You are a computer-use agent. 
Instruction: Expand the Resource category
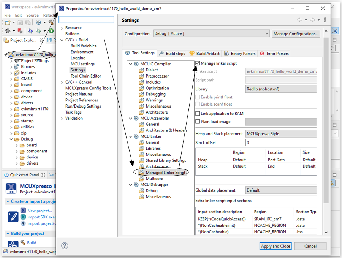tap(62, 28)
